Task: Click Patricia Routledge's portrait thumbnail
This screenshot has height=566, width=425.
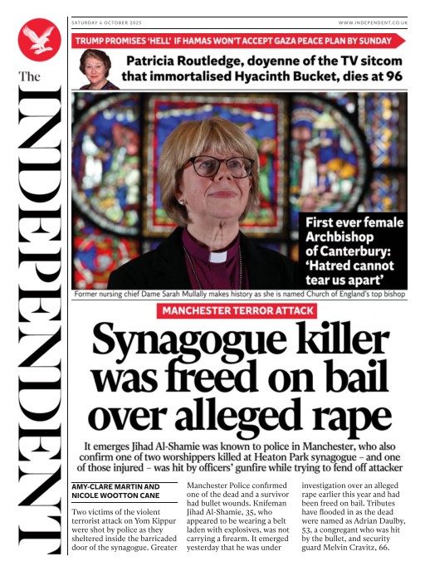Action: 97,70
